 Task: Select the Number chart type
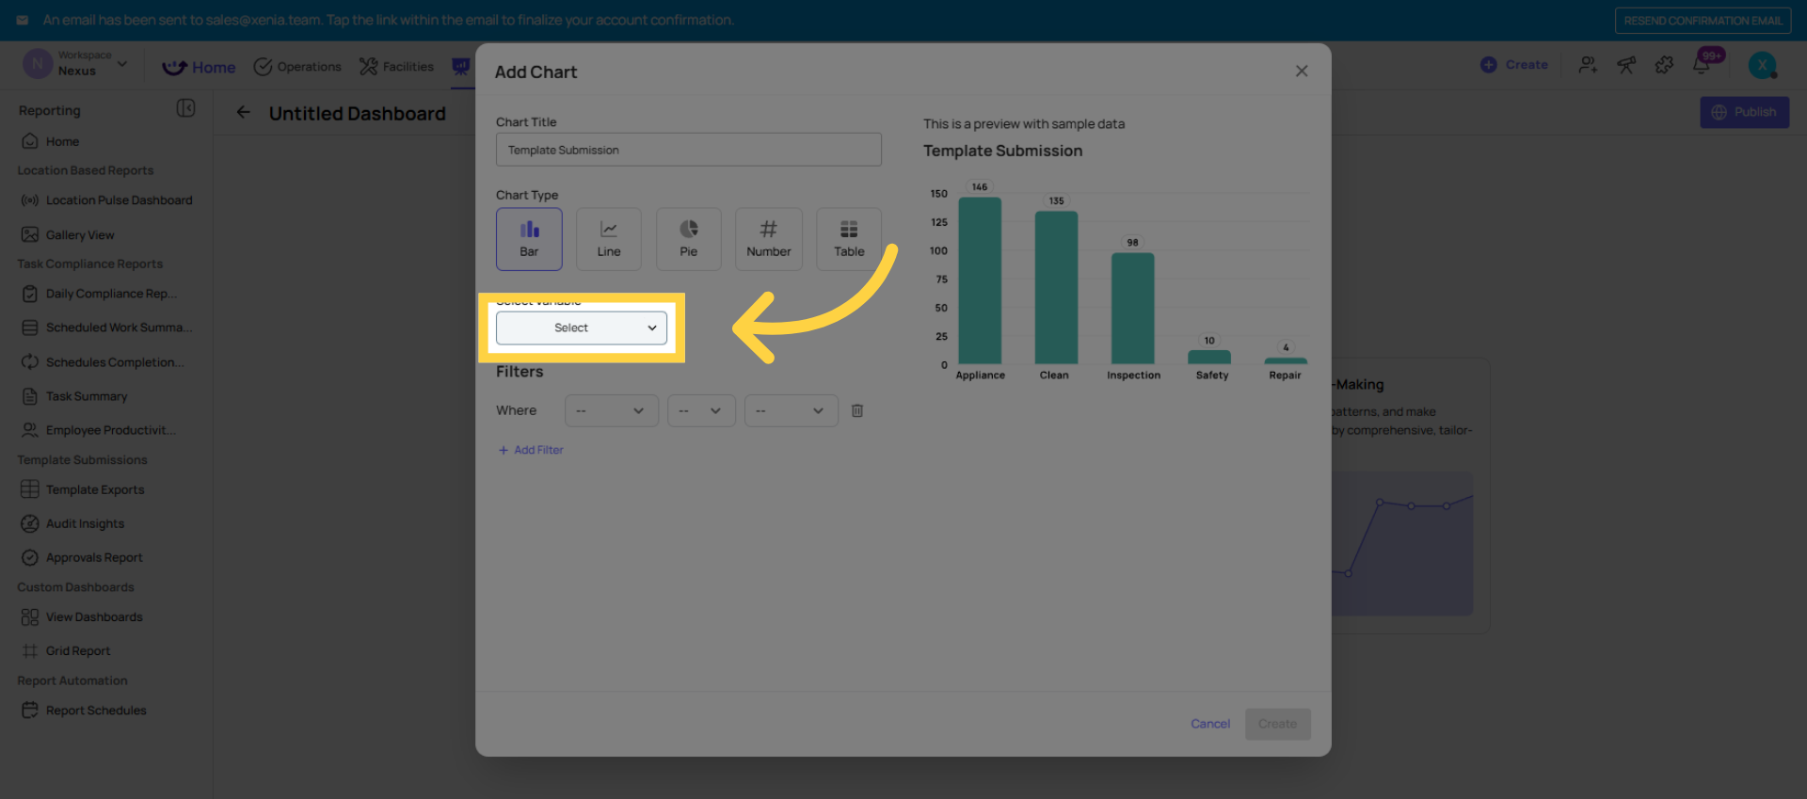click(769, 239)
